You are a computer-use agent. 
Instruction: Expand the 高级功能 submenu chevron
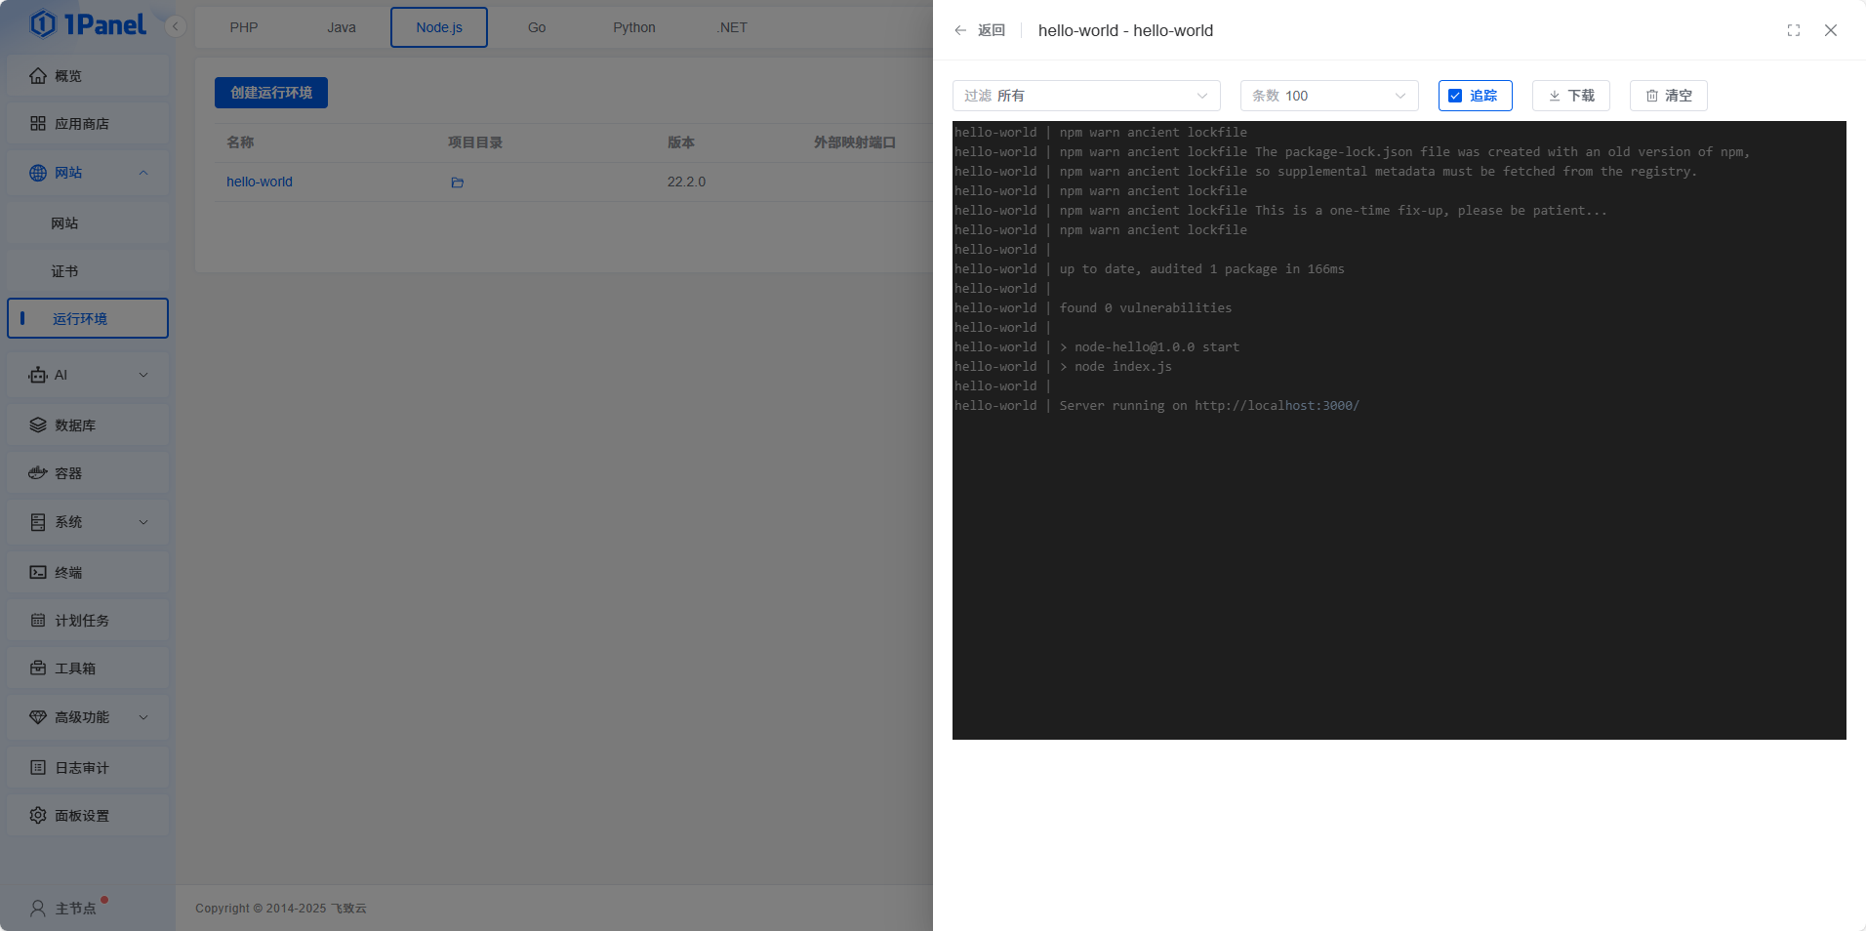click(x=143, y=717)
